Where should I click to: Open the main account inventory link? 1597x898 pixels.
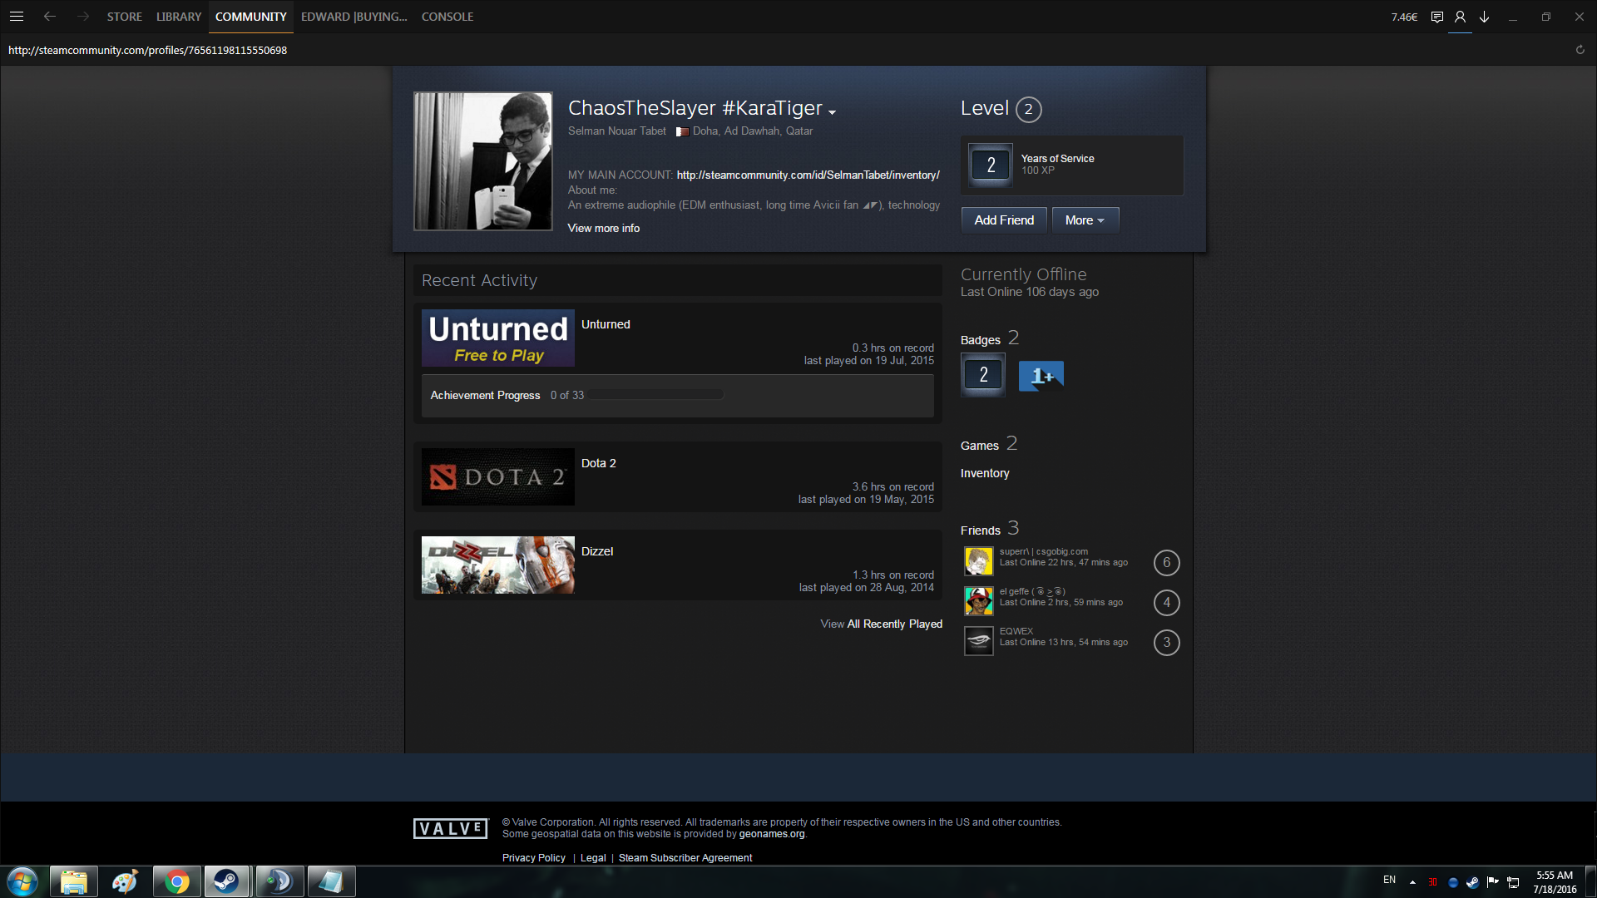pyautogui.click(x=808, y=175)
